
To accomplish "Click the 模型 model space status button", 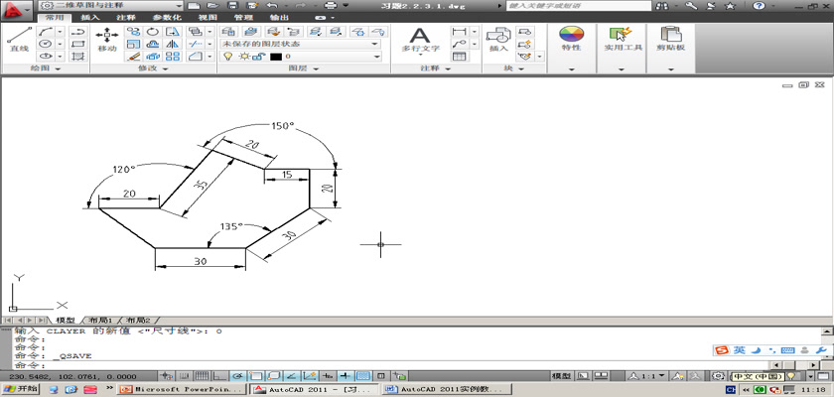I will [x=561, y=376].
